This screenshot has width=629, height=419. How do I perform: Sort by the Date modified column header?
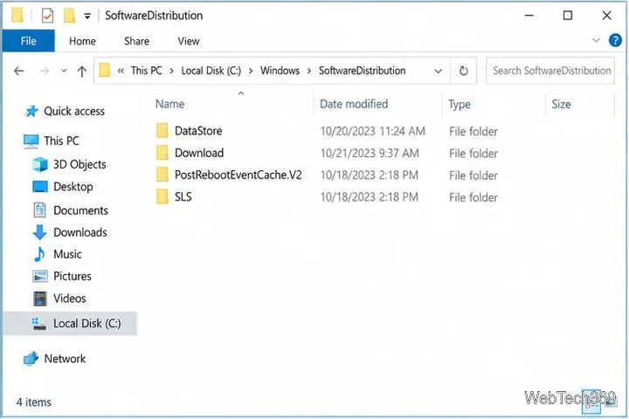(354, 104)
